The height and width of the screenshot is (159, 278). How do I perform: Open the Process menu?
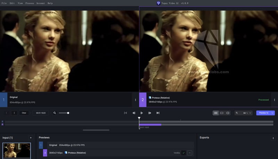coord(30,3)
